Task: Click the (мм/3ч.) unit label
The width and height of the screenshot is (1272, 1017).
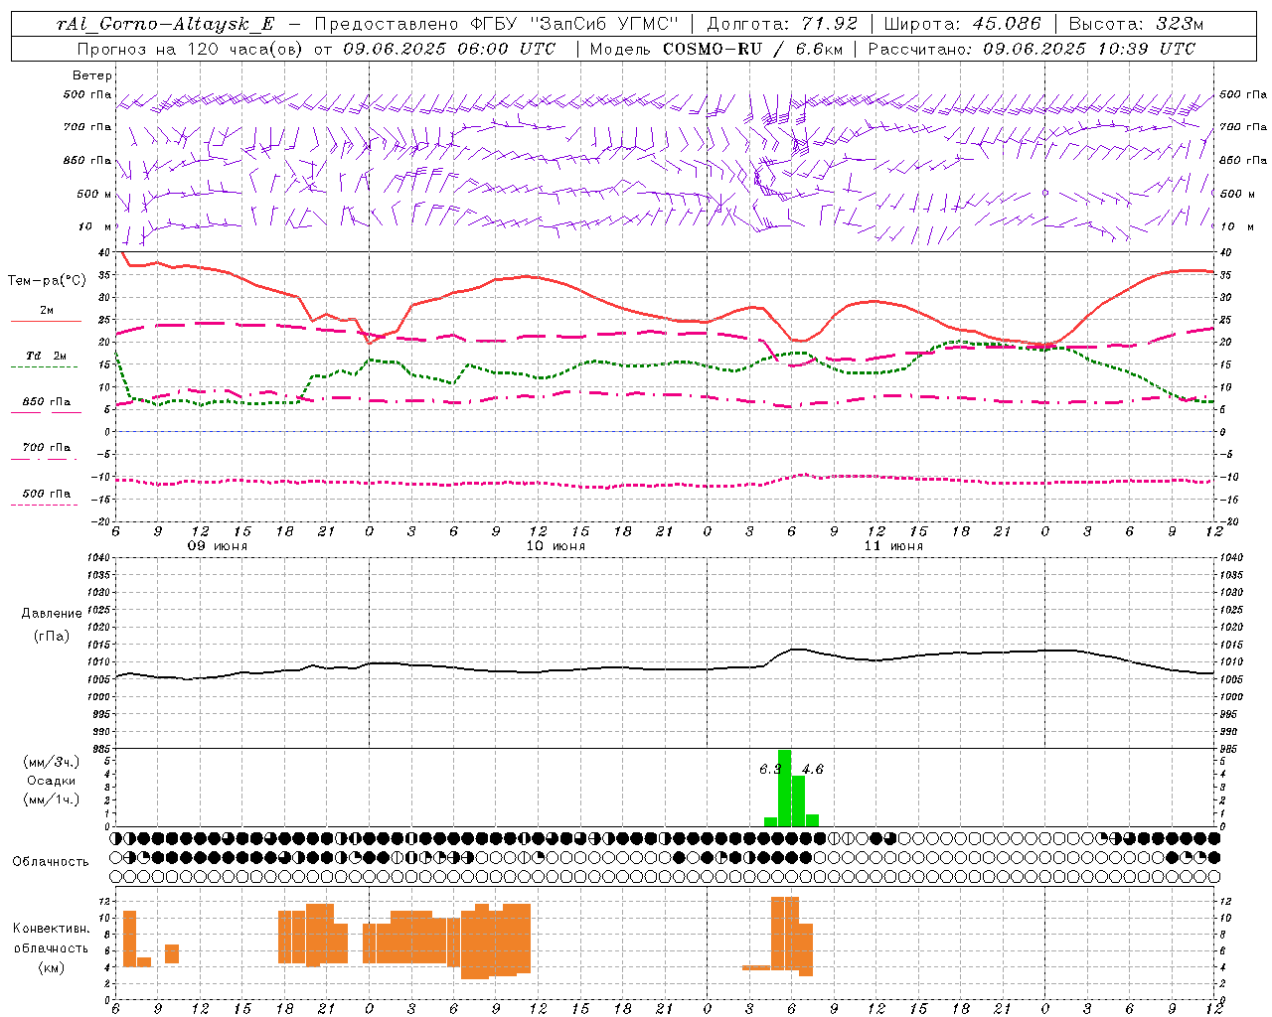Action: click(52, 762)
